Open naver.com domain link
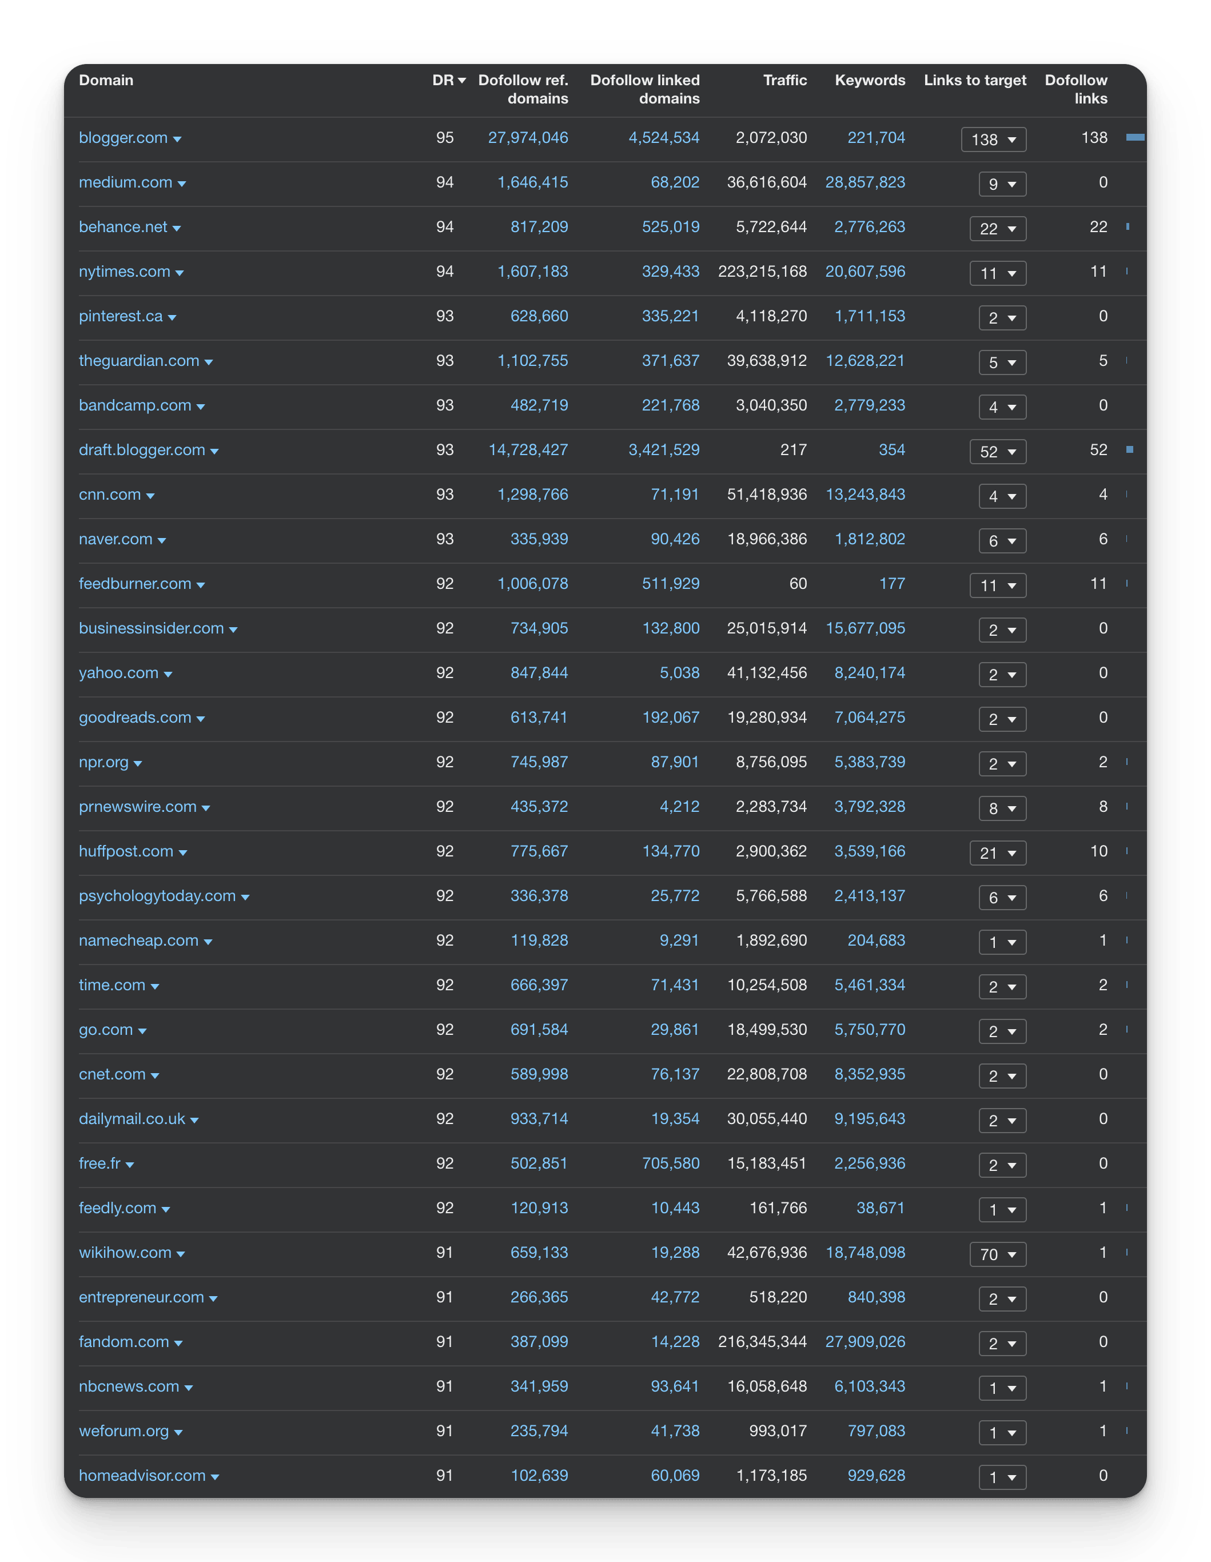1211x1562 pixels. pyautogui.click(x=115, y=539)
